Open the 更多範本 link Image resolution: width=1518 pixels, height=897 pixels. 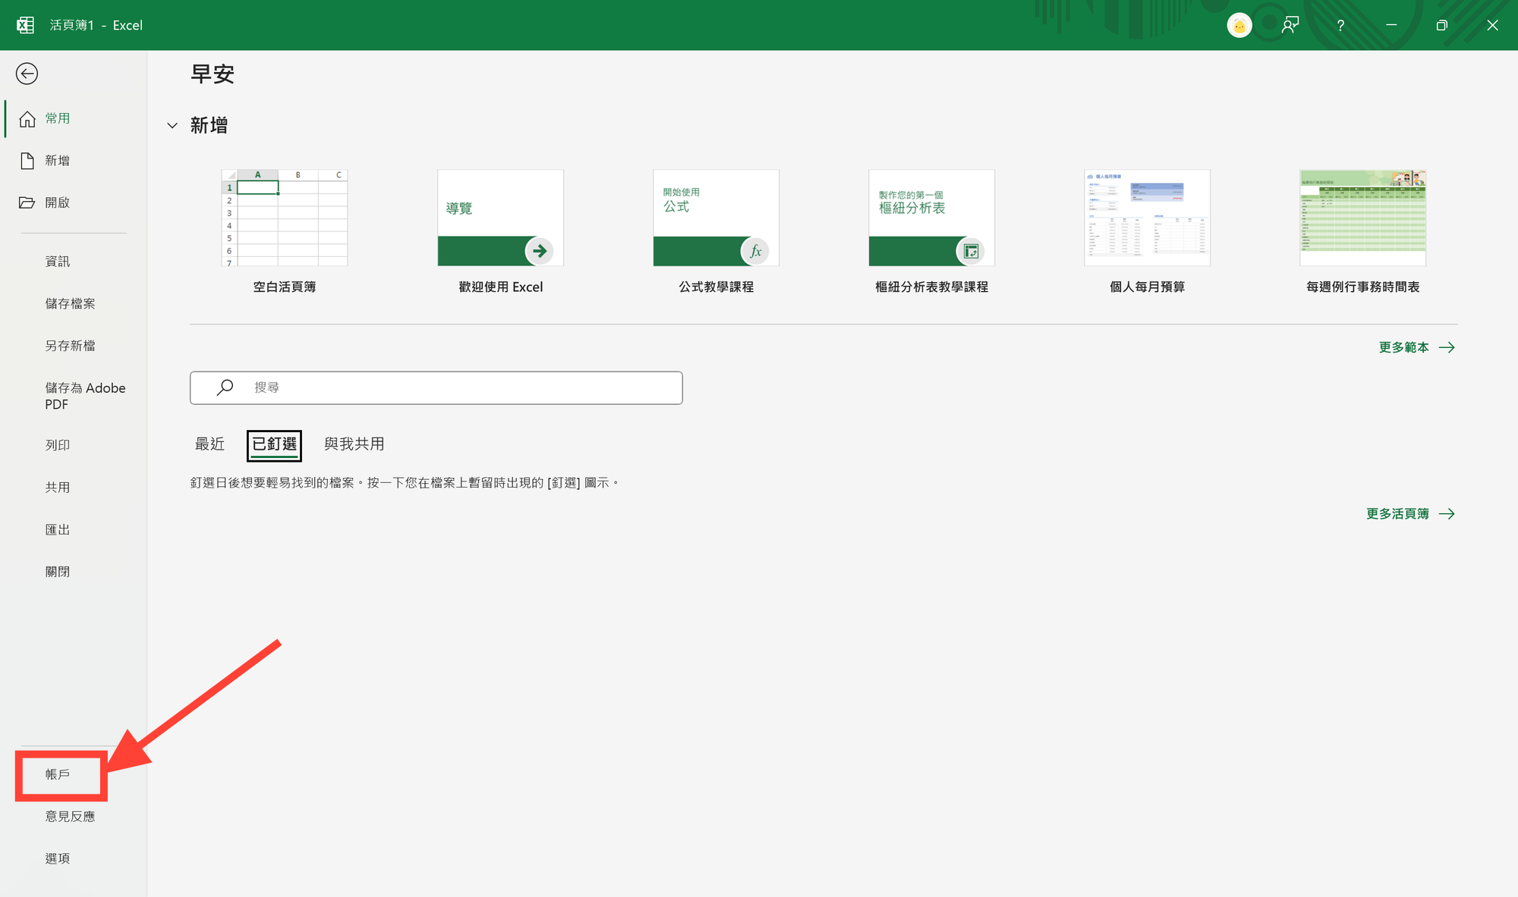(x=1416, y=347)
